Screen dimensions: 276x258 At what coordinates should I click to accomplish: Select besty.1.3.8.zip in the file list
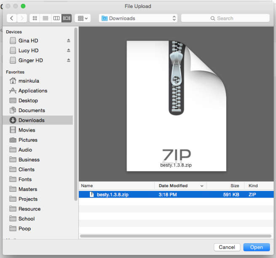[176, 195]
